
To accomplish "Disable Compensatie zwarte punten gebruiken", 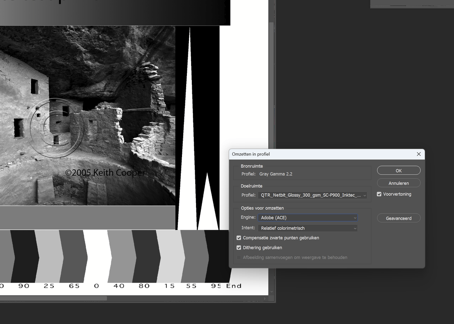I will 239,238.
